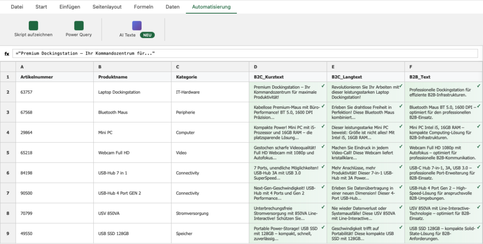The height and width of the screenshot is (244, 483).
Task: Select the B2C_Kurztext header cell
Action: (x=288, y=77)
